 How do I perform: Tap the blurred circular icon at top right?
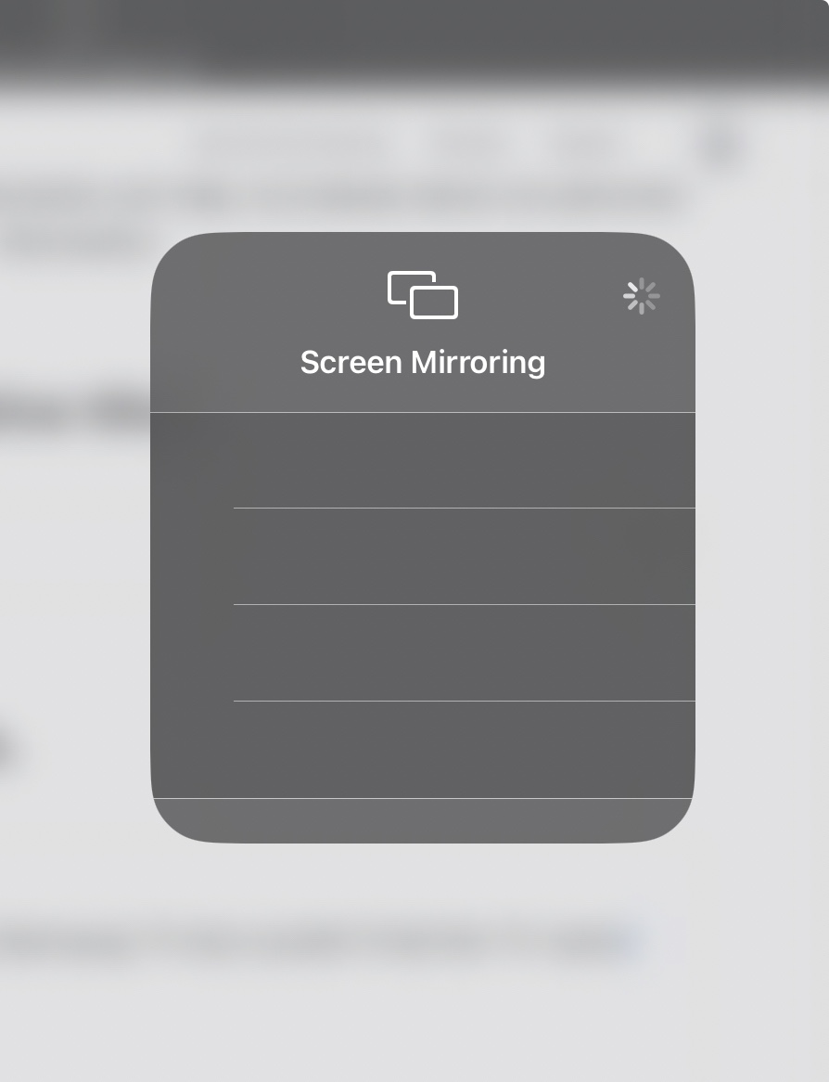(x=722, y=146)
